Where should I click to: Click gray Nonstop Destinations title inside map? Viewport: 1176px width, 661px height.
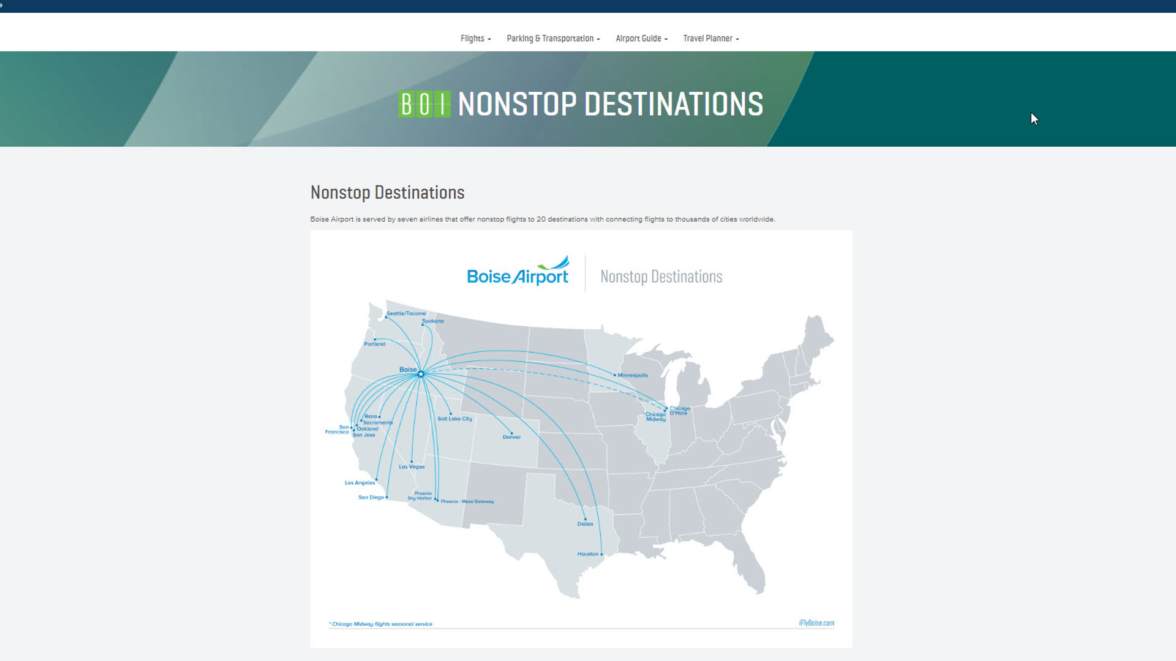[x=661, y=277]
